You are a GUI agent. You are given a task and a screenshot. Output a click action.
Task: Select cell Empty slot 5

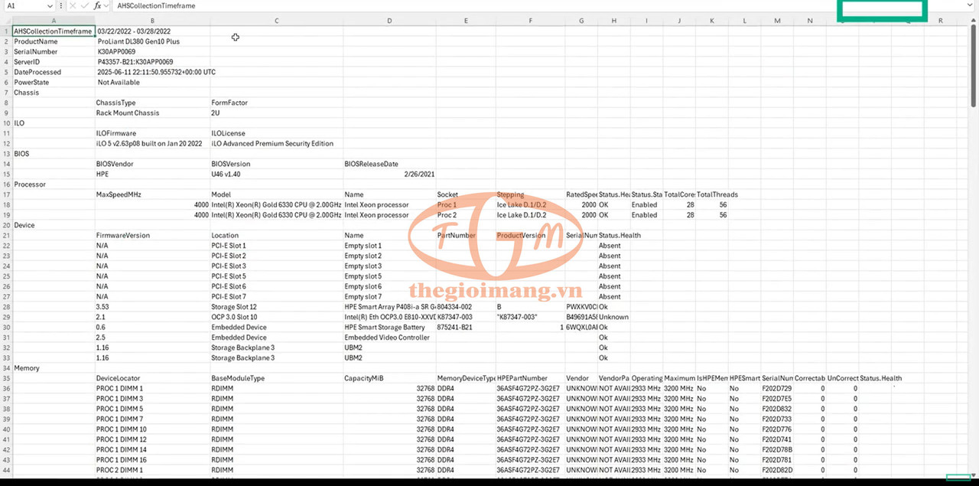tap(389, 276)
